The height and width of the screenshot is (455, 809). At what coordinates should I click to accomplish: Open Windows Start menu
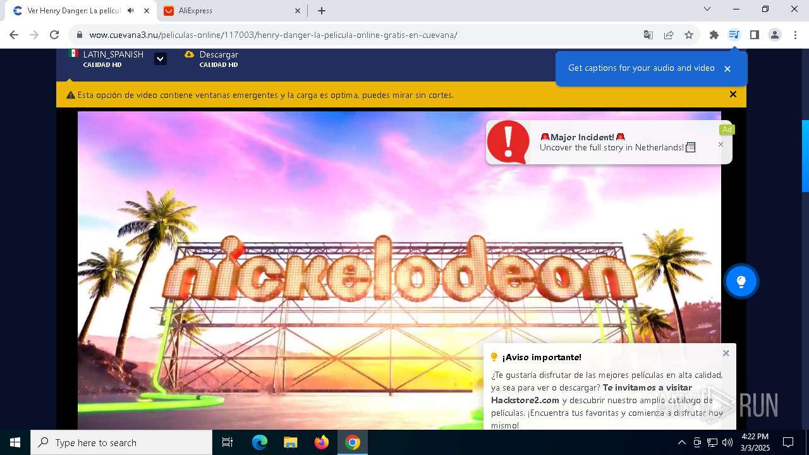(15, 442)
